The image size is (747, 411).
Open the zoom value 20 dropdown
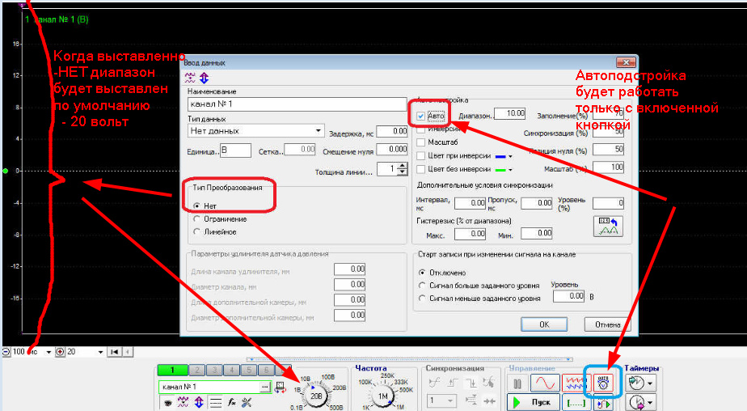(x=100, y=352)
